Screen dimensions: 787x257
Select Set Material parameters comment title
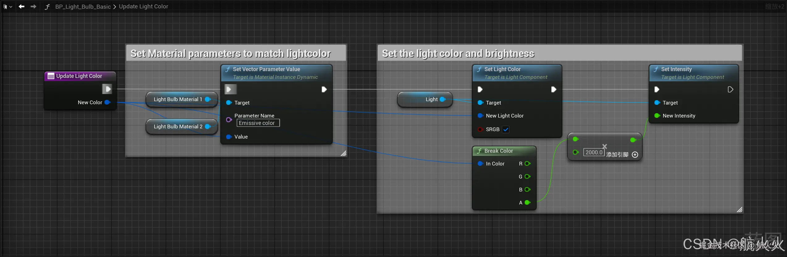tap(236, 53)
